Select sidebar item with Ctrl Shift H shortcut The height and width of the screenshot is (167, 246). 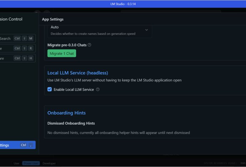click(x=17, y=58)
